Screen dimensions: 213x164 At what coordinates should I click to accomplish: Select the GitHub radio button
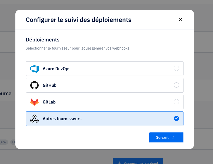coord(176,85)
